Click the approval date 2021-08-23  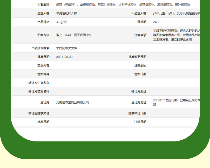[x=64, y=57]
